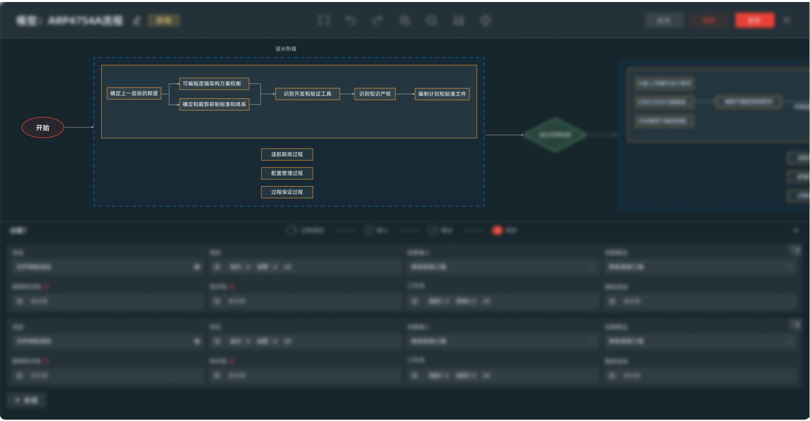Click the plus add button at the panel bottom-left

pyautogui.click(x=26, y=400)
